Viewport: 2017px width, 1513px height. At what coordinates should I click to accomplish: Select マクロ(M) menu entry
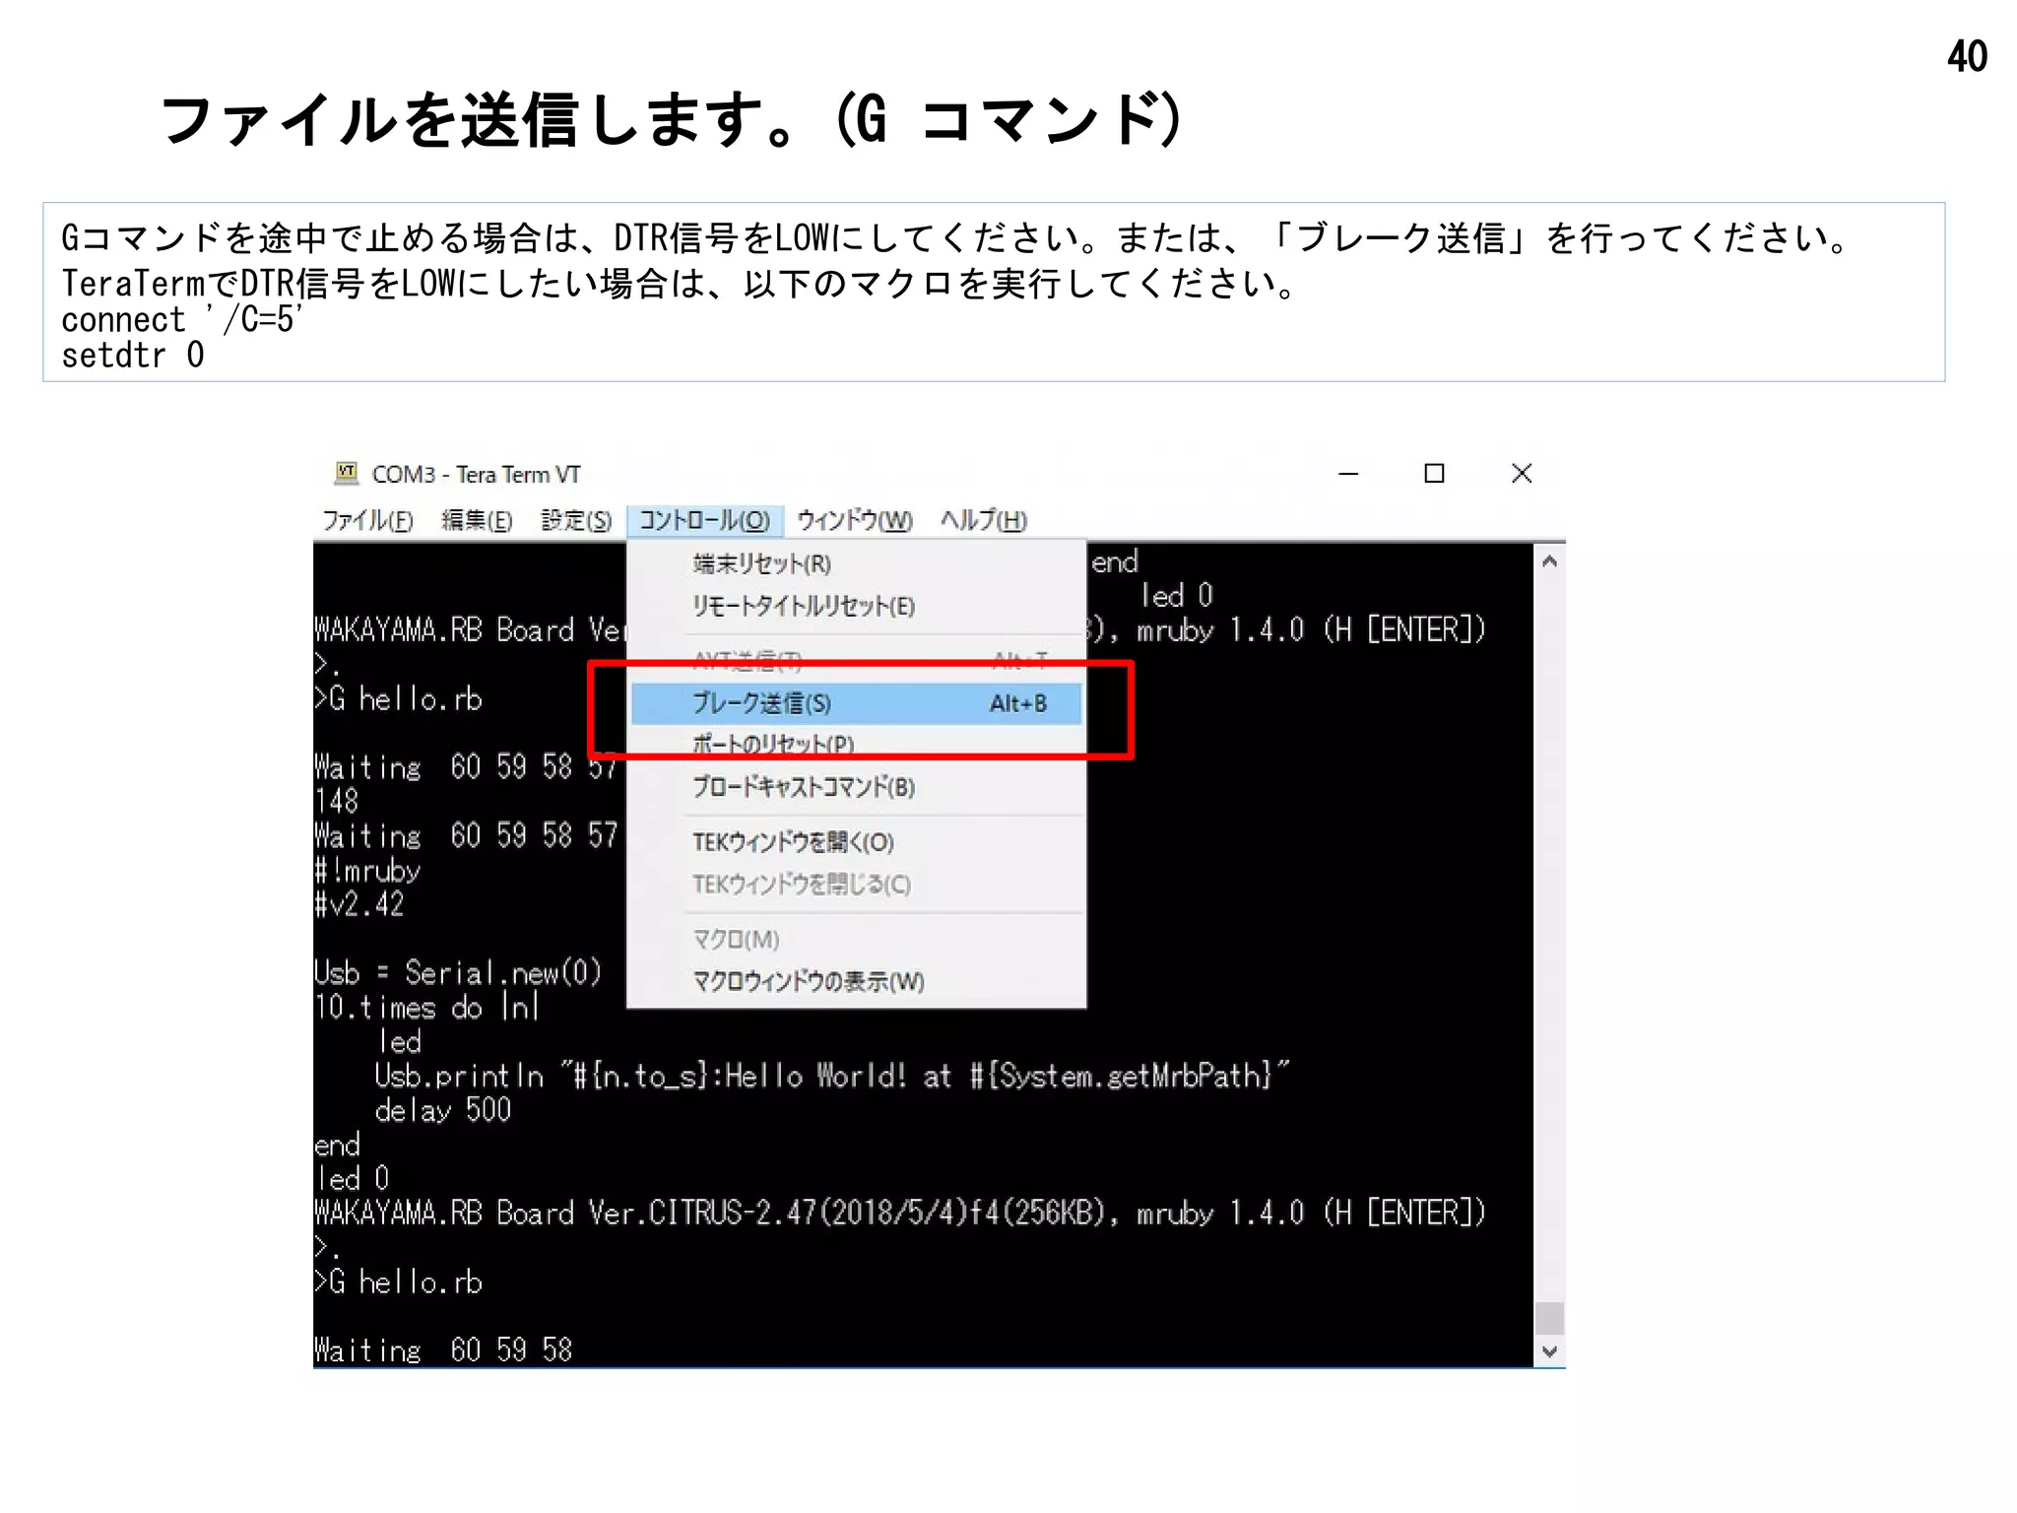[857, 939]
